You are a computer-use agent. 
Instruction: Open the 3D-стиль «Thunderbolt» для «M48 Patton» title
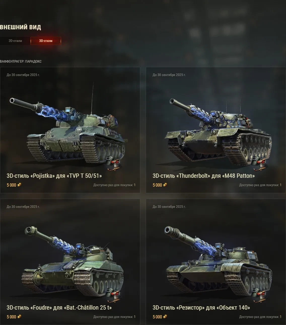[x=204, y=176]
